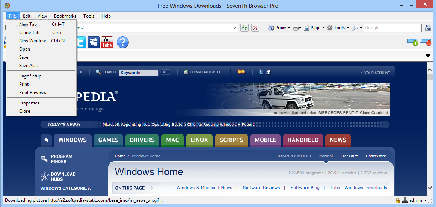Screen dimensions: 436x207
Task: Go to home page via house icon
Action: click(428, 28)
